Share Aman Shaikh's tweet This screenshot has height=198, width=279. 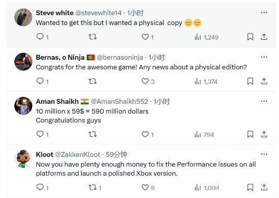(264, 134)
